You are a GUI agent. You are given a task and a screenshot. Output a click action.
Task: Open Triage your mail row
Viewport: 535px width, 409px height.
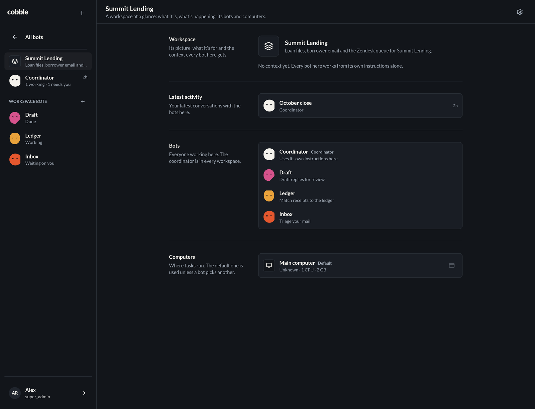pyautogui.click(x=360, y=217)
